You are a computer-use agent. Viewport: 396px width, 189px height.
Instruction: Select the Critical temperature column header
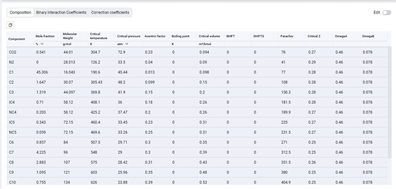point(99,36)
